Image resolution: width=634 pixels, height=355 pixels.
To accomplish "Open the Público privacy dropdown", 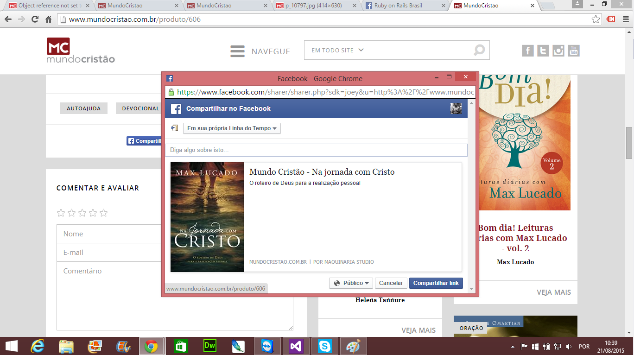I will [x=351, y=283].
